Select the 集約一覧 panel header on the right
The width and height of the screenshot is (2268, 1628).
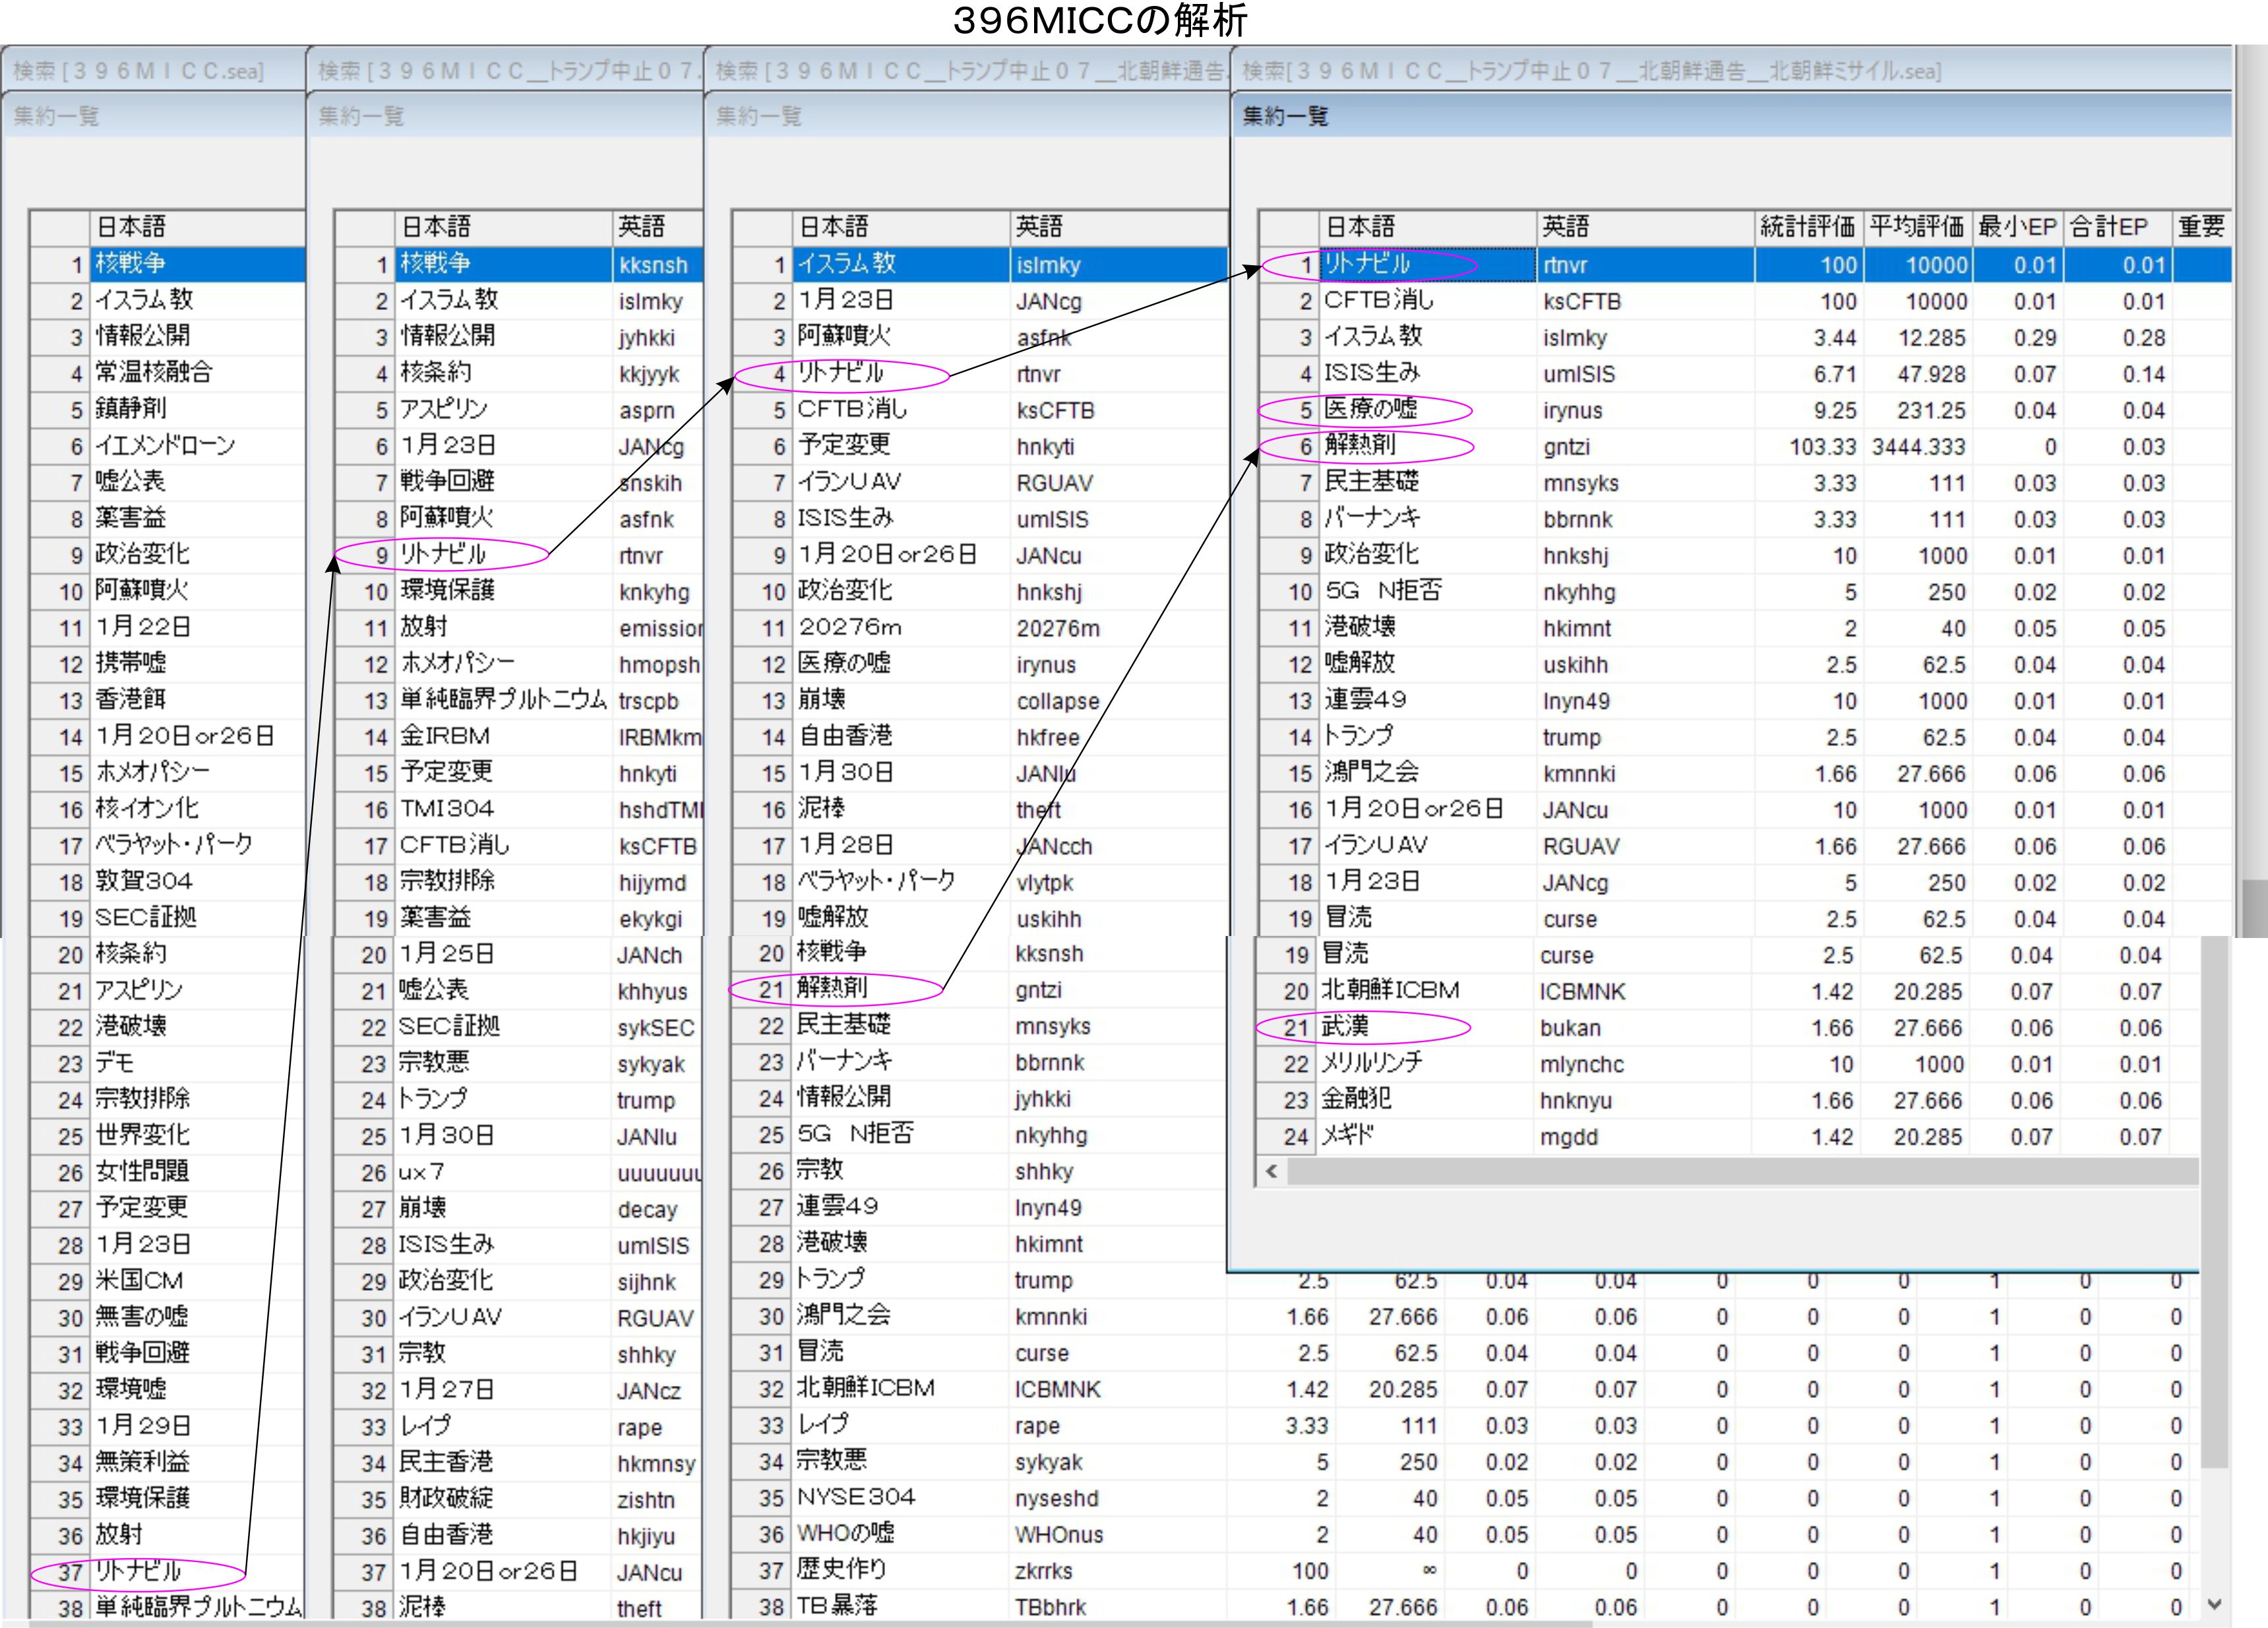tap(1285, 116)
